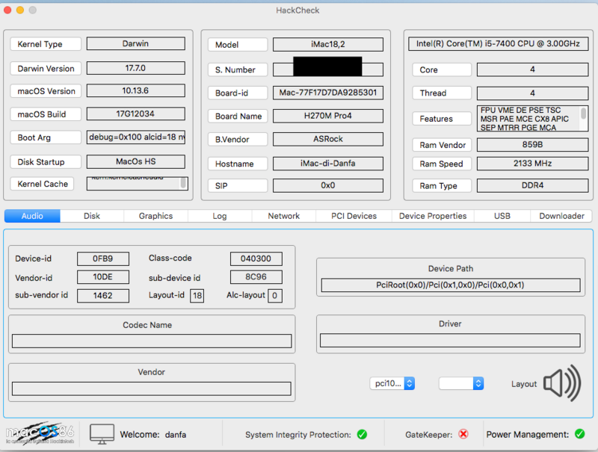598x452 pixels.
Task: Click the GateKeeper red cross icon
Action: 463,434
